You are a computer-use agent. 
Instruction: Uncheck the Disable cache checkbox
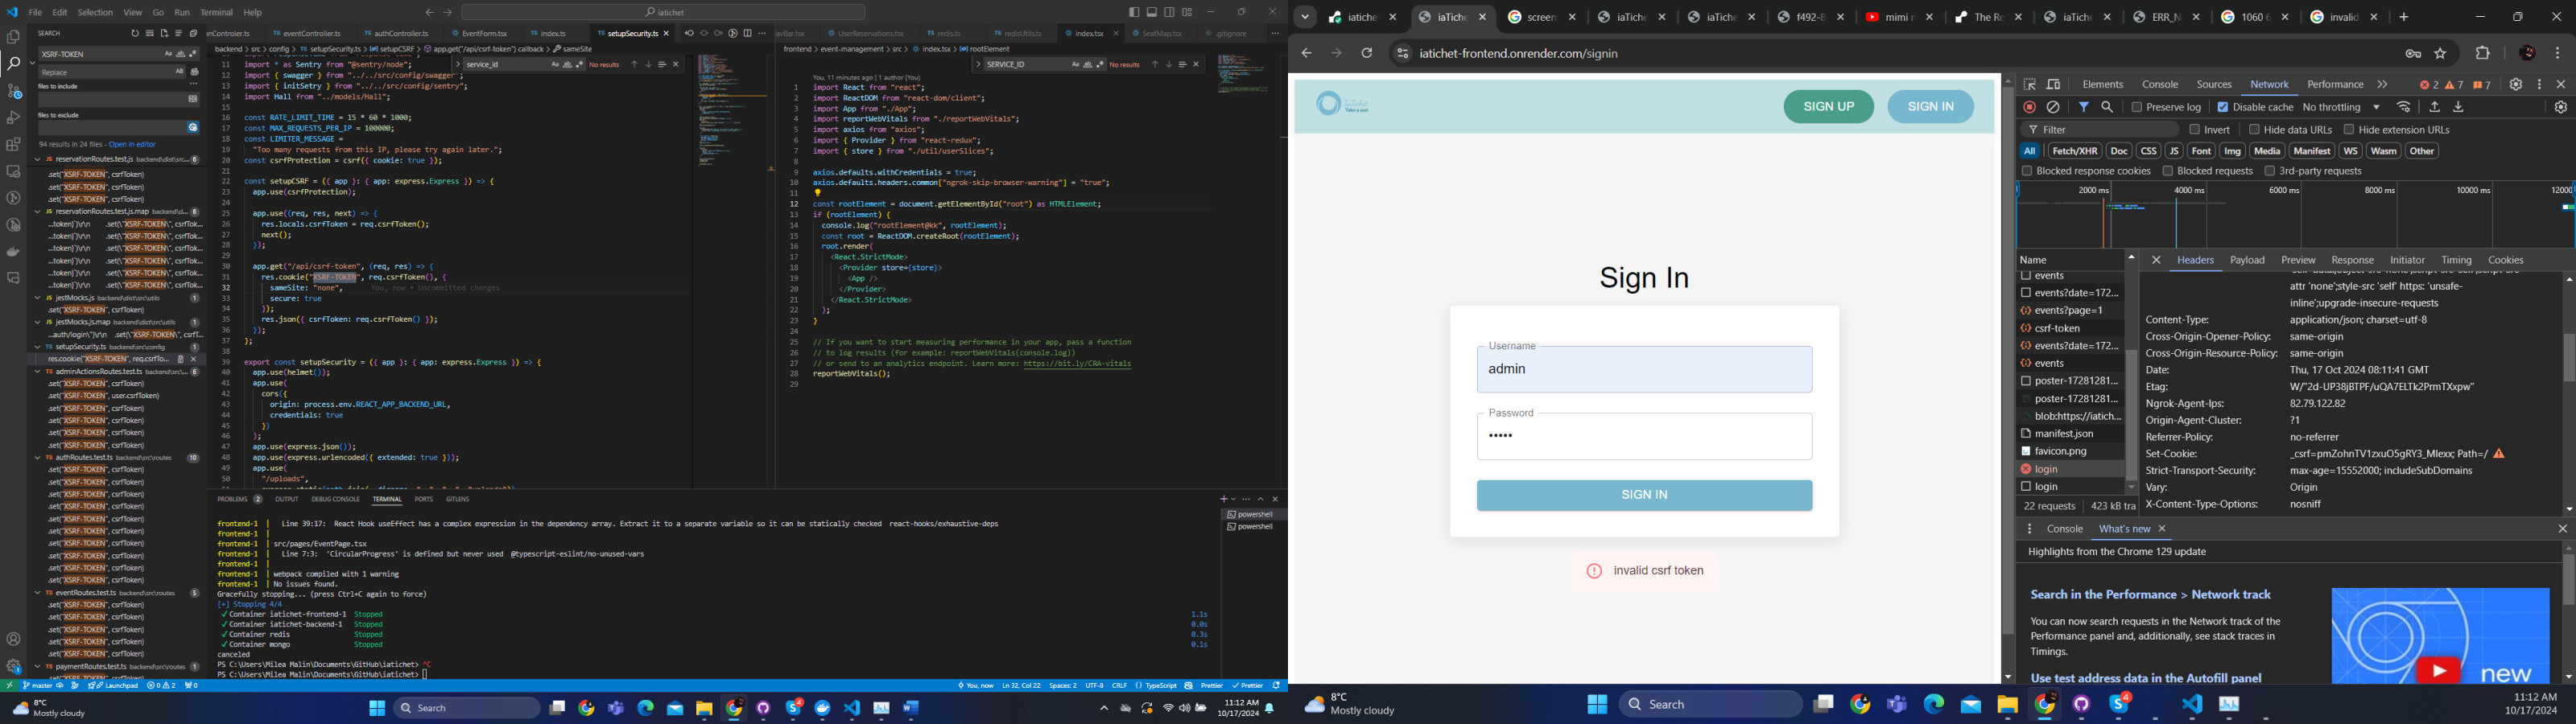(x=2222, y=107)
